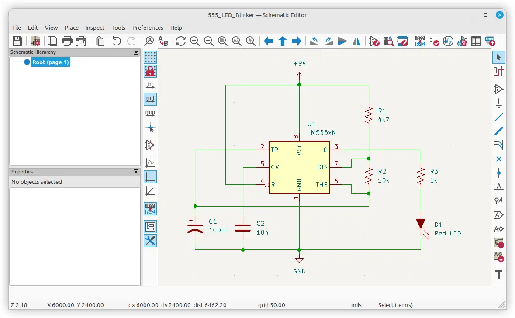This screenshot has width=515, height=318.
Task: Open the Find tool
Action: click(149, 41)
